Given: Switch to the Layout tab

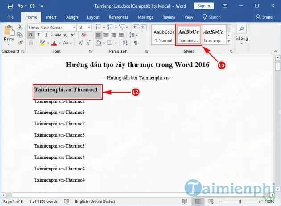Looking at the screenshot, I should coord(93,17).
